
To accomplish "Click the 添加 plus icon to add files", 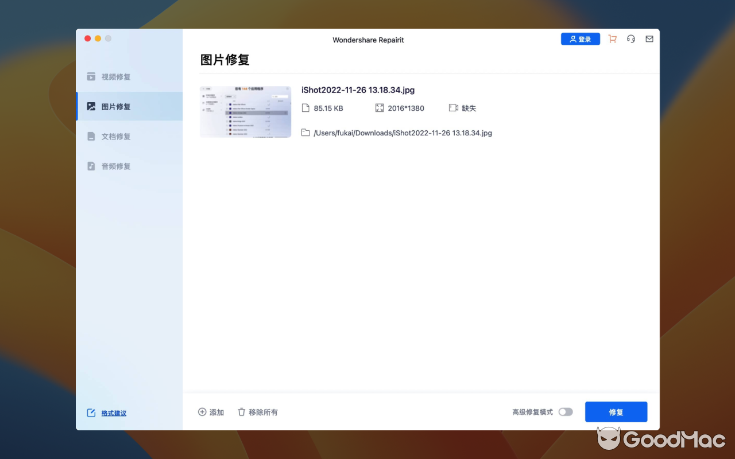I will coord(202,411).
